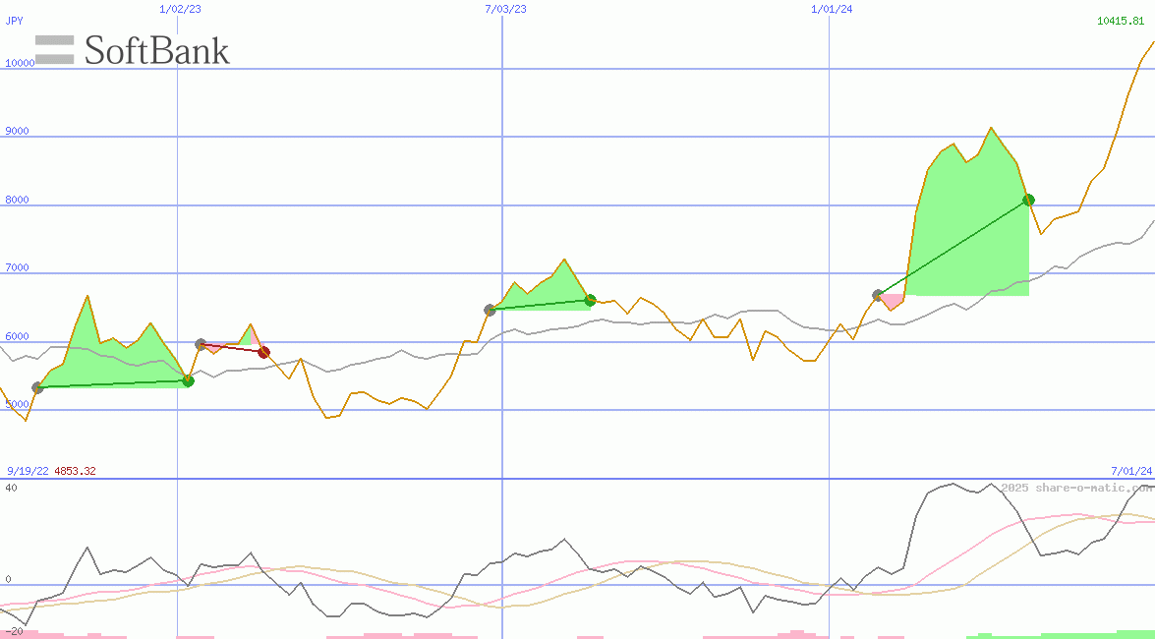Select the green exit marker near 6600
The height and width of the screenshot is (639, 1155).
tap(590, 300)
